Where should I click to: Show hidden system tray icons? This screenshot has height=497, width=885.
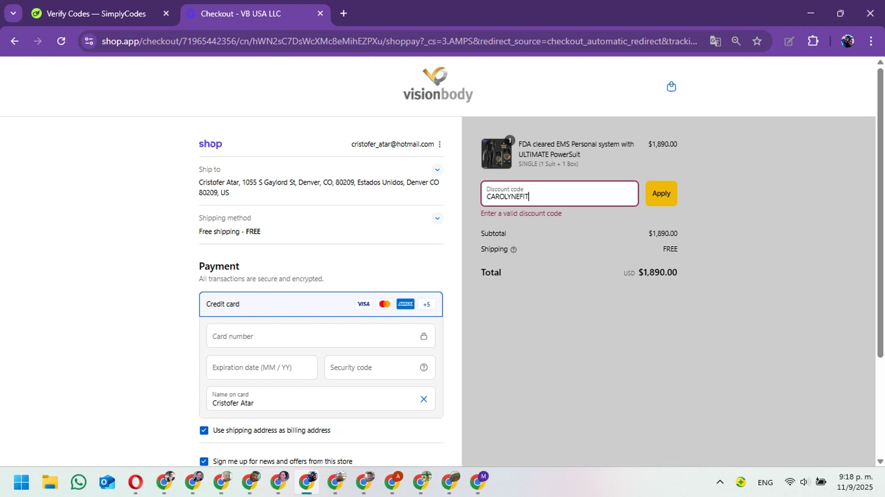tap(720, 482)
